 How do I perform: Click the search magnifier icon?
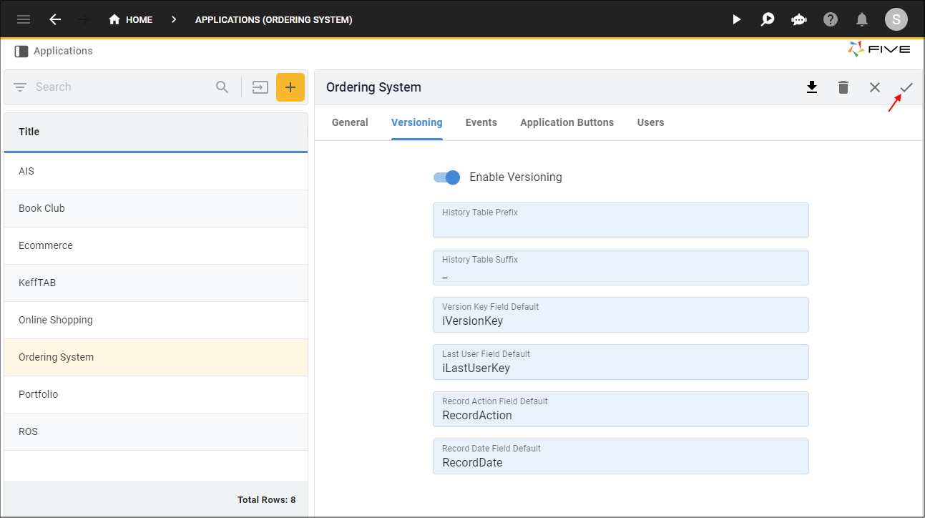[222, 87]
